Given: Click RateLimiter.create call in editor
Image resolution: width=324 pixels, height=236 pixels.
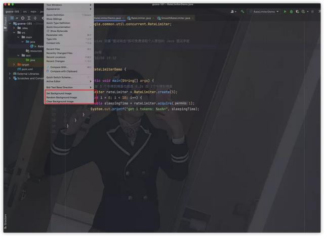Looking at the screenshot, I should pos(155,92).
